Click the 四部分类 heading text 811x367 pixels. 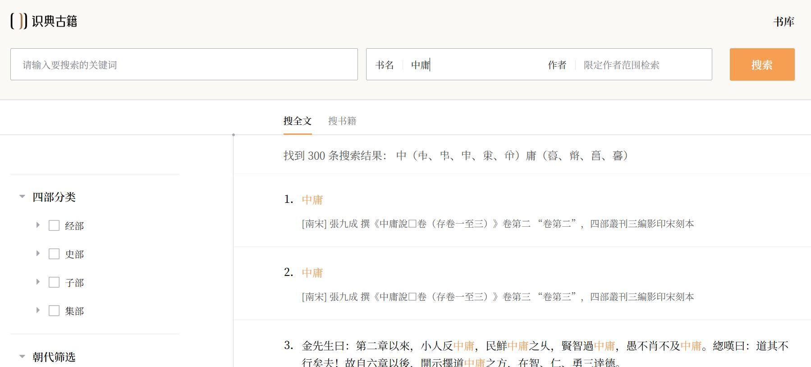(x=54, y=197)
